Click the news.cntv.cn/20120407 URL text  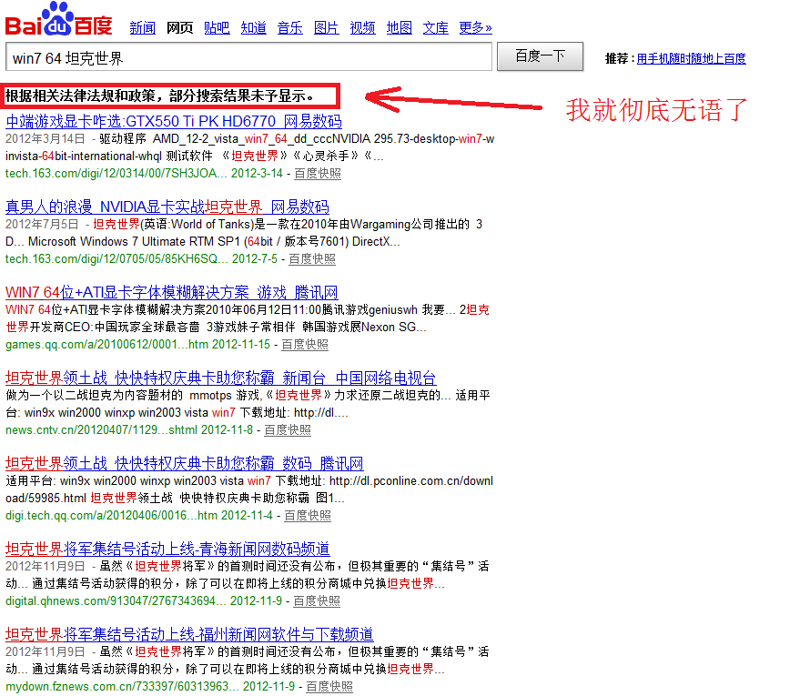[101, 430]
